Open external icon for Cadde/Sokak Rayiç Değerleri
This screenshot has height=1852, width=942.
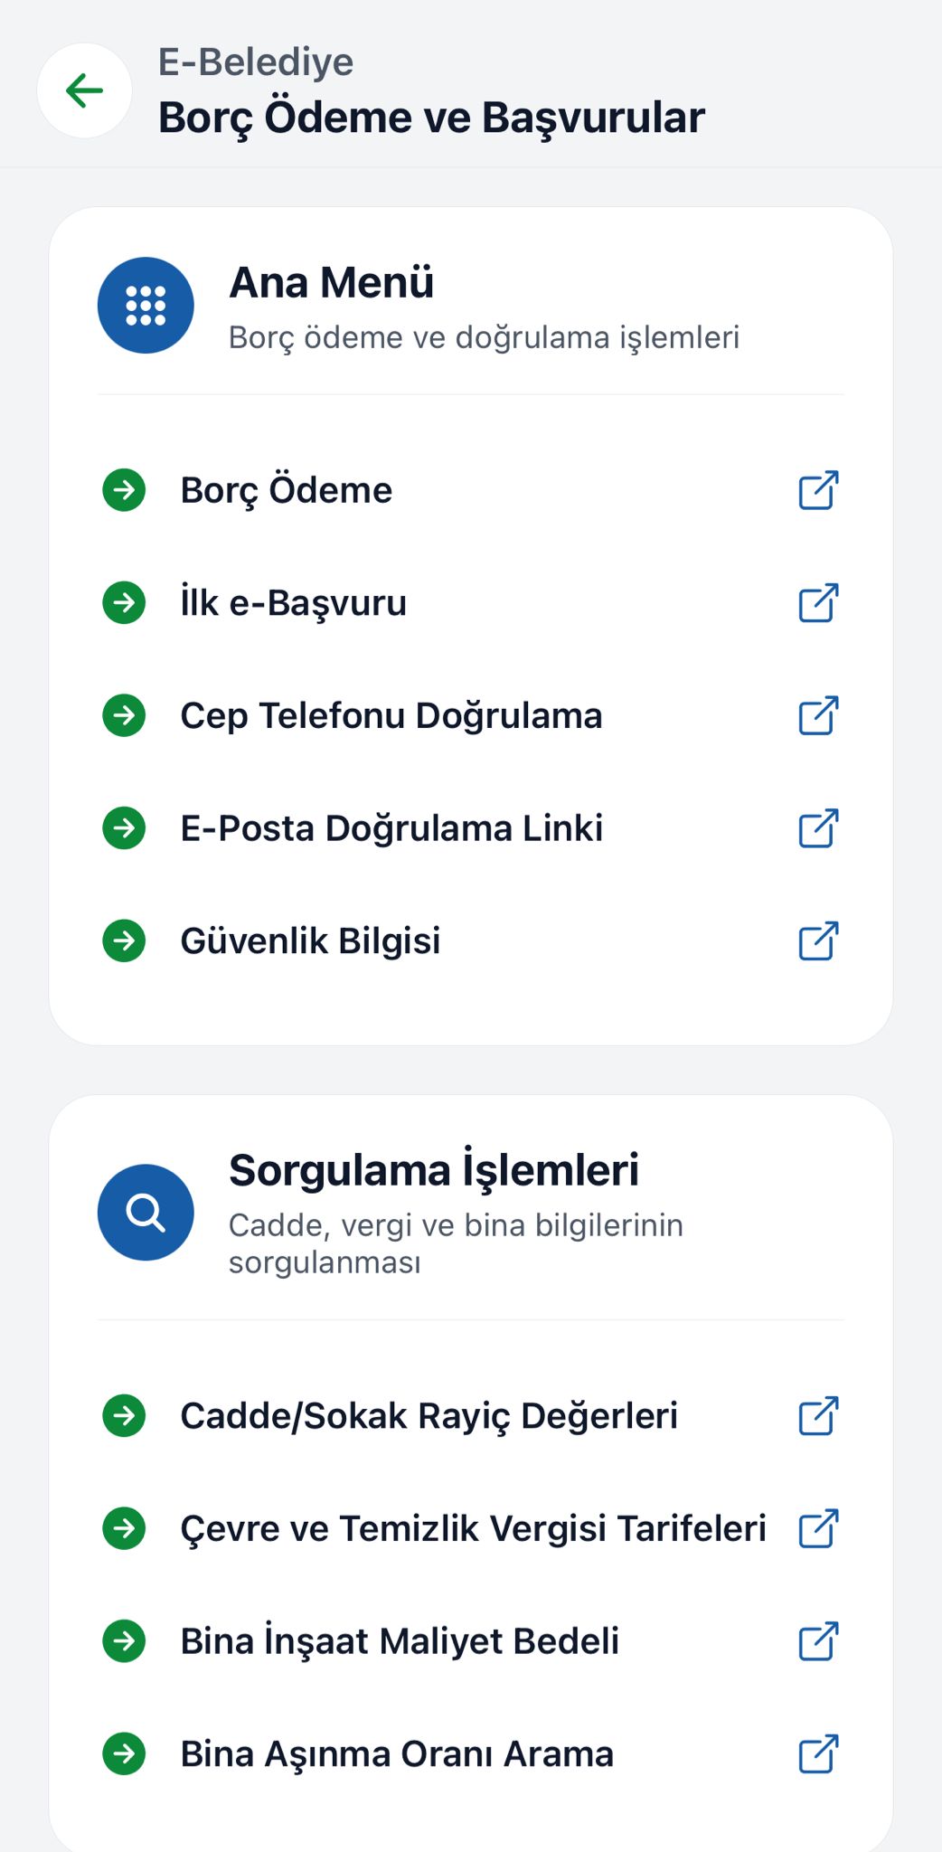(x=818, y=1416)
